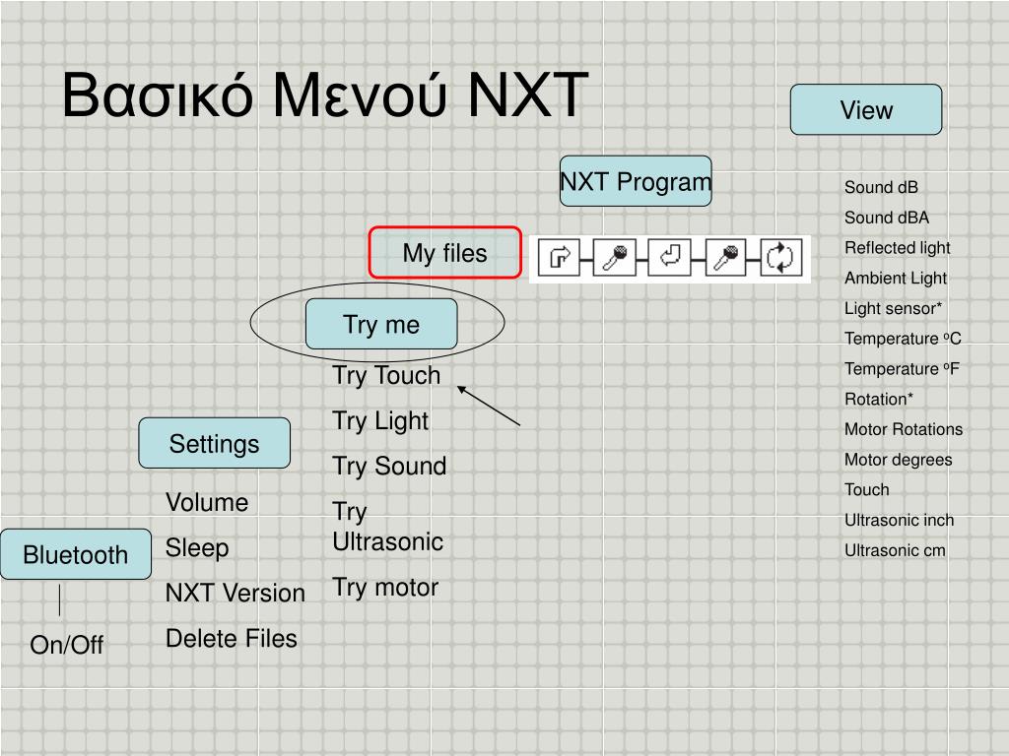Select the turn-right arrow program block
This screenshot has width=1009, height=756.
[x=559, y=258]
